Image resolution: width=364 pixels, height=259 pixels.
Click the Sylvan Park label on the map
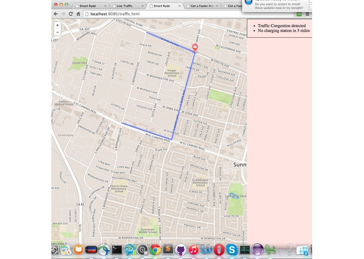click(x=80, y=63)
